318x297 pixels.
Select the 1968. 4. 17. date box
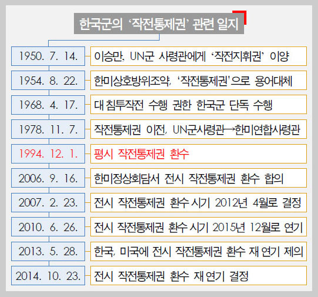[48, 105]
